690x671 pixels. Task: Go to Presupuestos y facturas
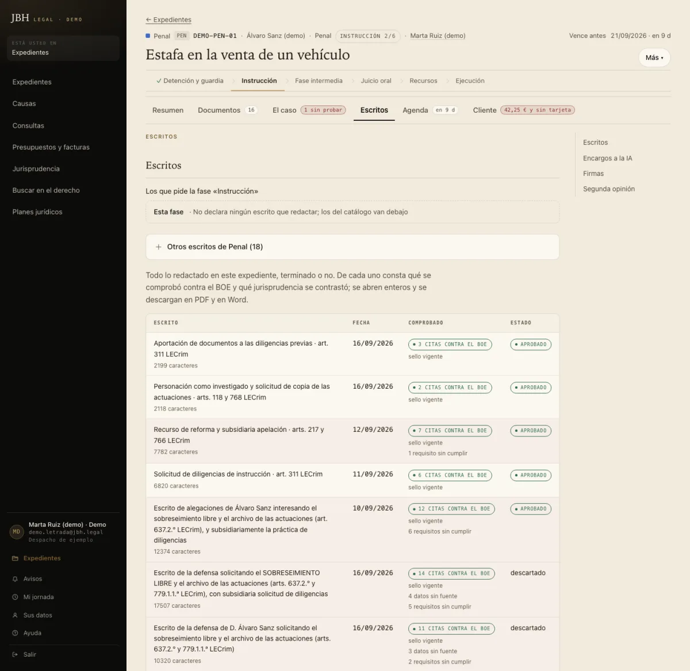point(51,147)
